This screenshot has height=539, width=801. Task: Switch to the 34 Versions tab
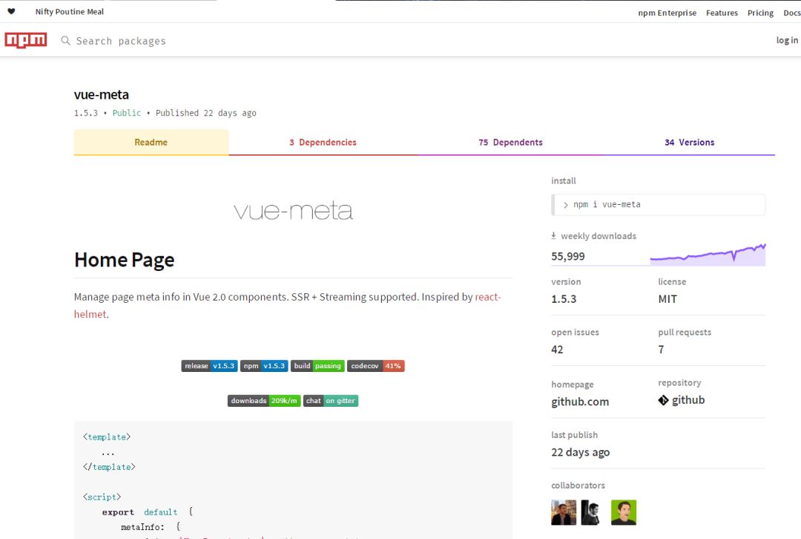[x=689, y=142]
